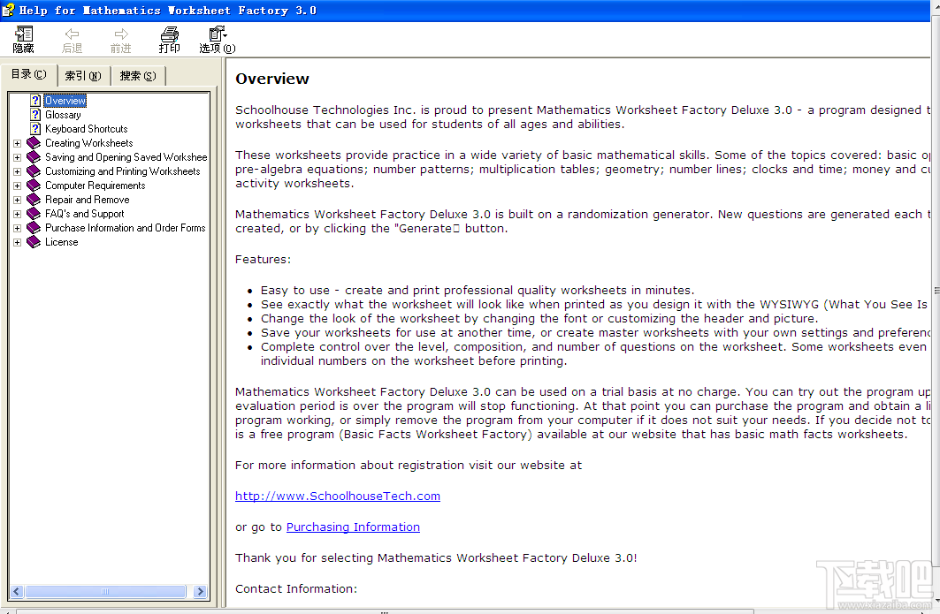Open the SchoolhouseTech.com website link
This screenshot has width=940, height=614.
(x=337, y=496)
